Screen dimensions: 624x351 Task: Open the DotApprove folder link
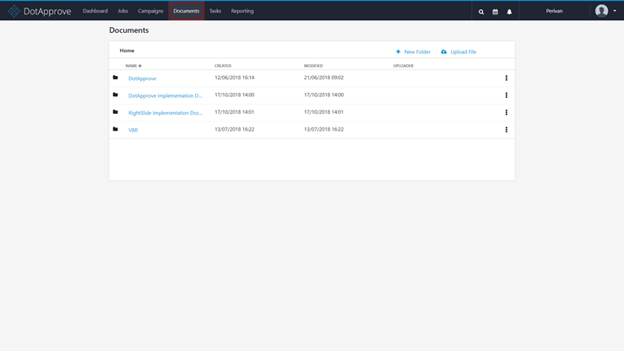(x=142, y=78)
